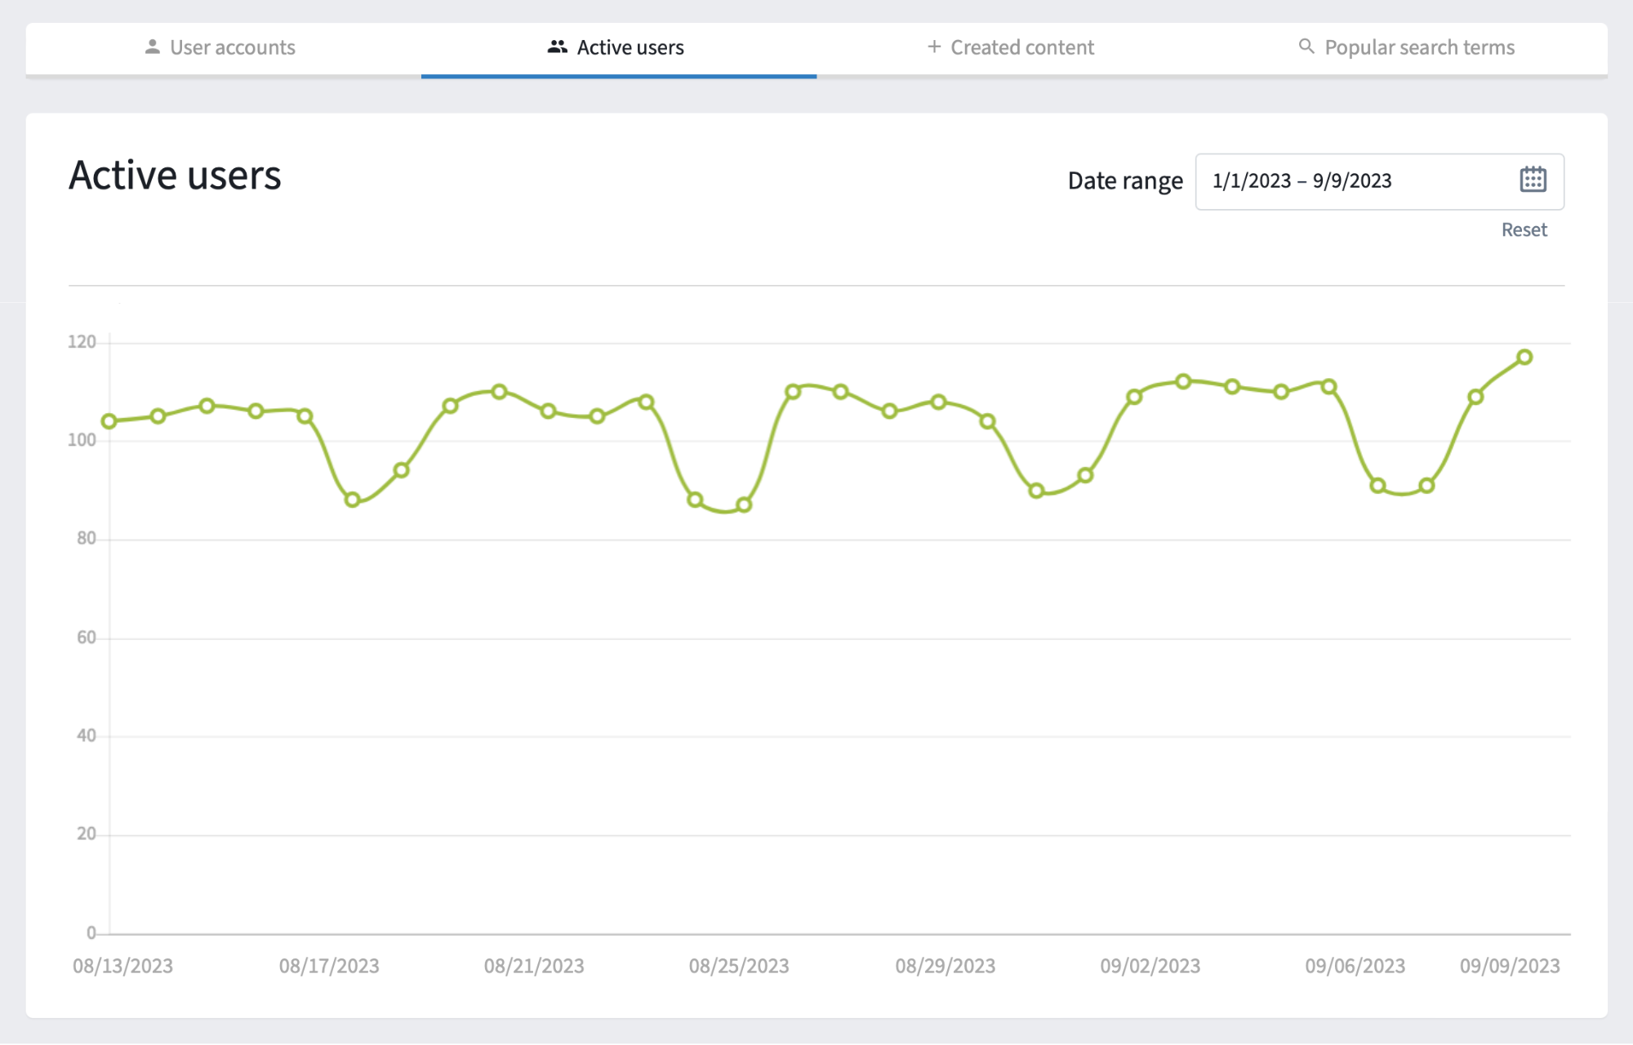Screen dimensions: 1633x1045
Task: Open the calendar icon in the date range field
Action: (1533, 180)
